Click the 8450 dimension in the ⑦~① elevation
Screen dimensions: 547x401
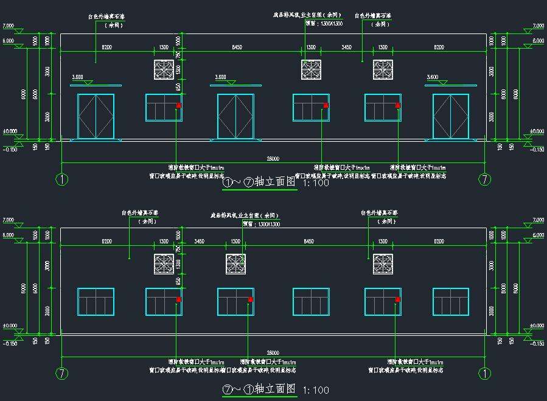pos(308,241)
